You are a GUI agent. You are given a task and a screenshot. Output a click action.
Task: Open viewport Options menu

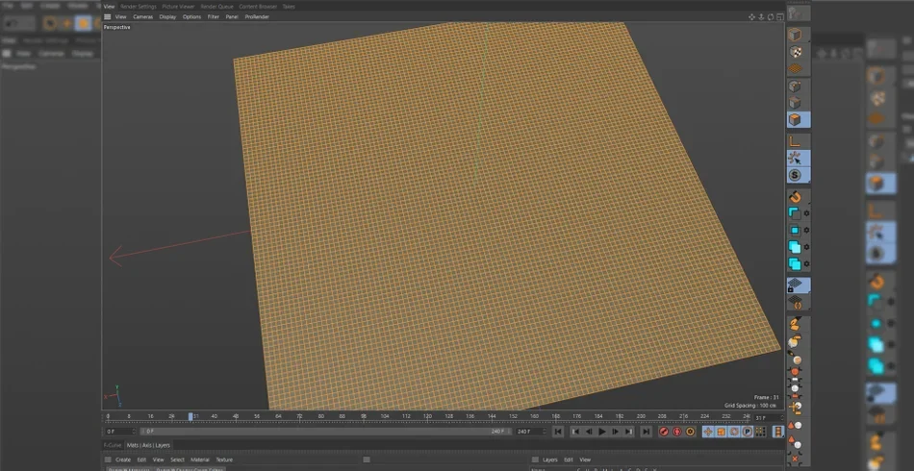191,17
